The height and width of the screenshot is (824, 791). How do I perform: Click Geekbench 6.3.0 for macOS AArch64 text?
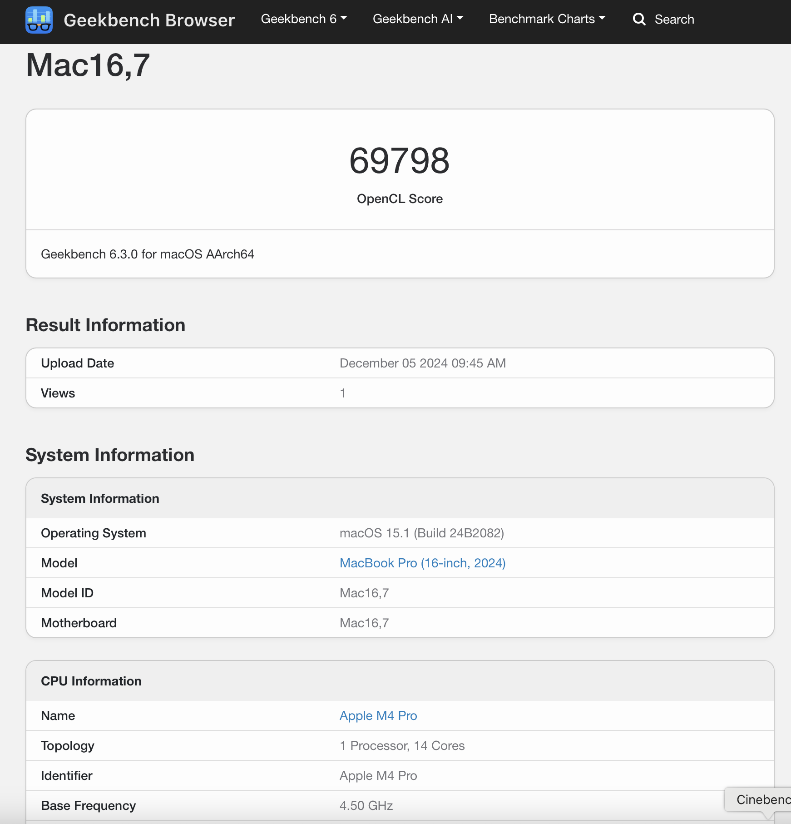[x=148, y=254]
